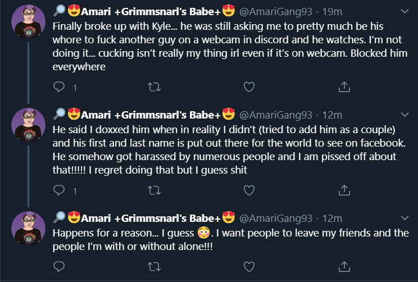The image size is (418, 282).
Task: Share the first tweet in the thread
Action: 344,87
